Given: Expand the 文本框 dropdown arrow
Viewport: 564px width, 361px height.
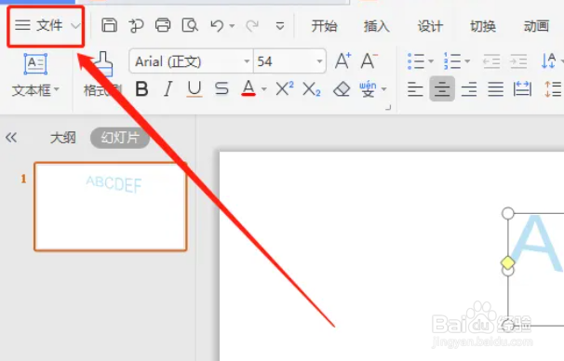Looking at the screenshot, I should 57,88.
